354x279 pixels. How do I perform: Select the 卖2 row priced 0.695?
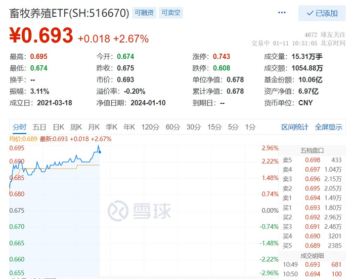[312, 188]
